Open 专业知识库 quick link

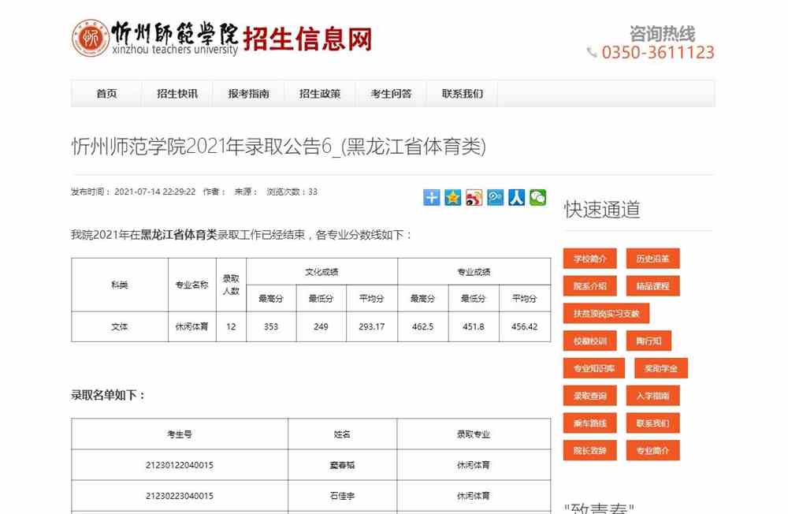[x=594, y=368]
